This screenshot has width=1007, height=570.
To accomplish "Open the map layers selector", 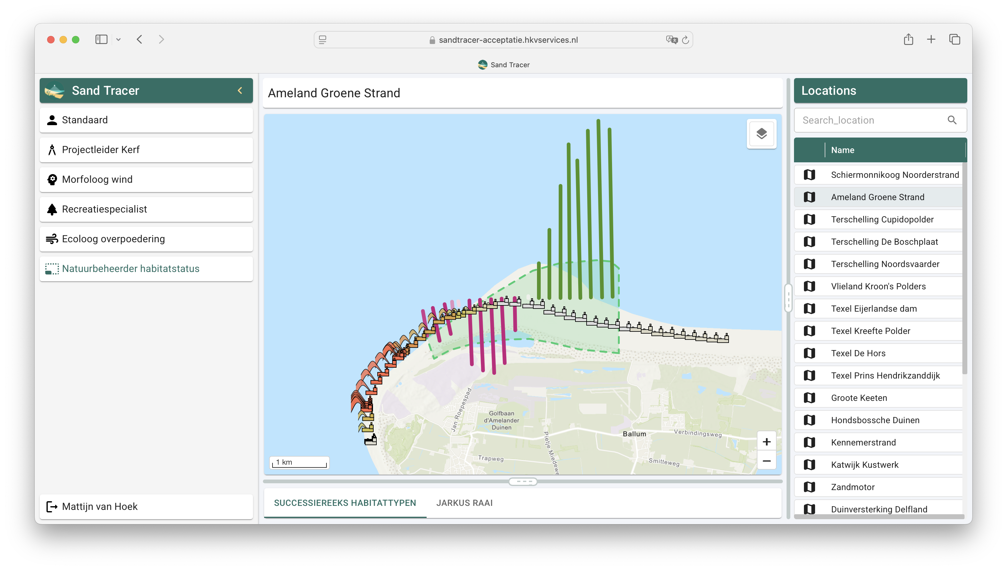I will (x=761, y=134).
